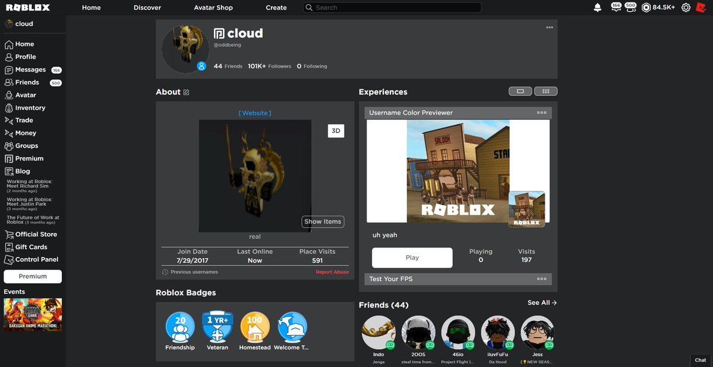Open Create in top navigation
Viewport: 713px width, 367px height.
pos(276,8)
